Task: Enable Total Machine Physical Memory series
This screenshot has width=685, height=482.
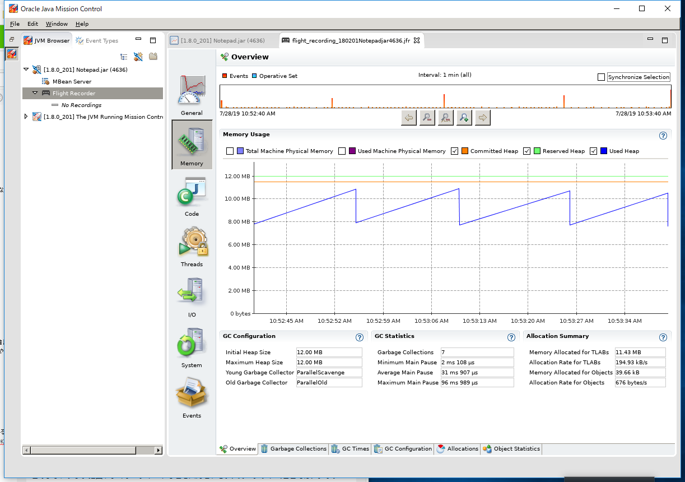Action: (230, 151)
